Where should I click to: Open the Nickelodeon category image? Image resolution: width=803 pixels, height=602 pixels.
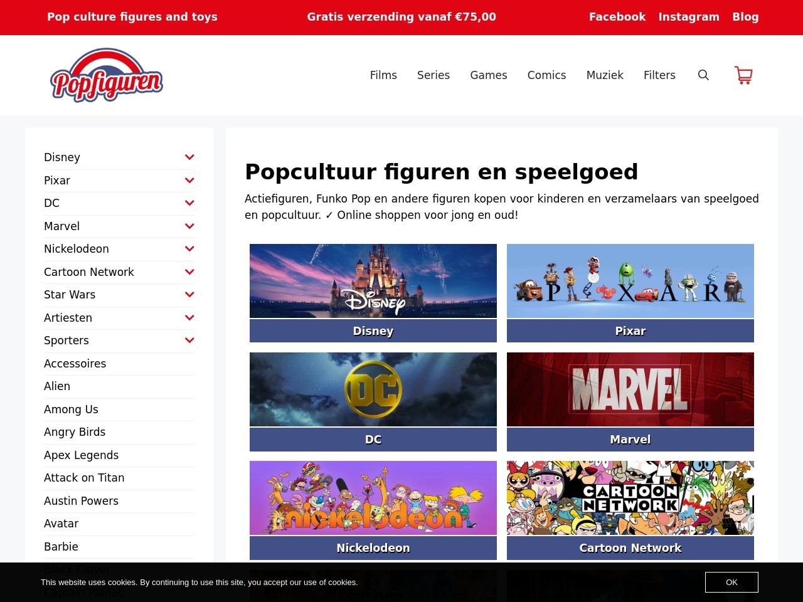pyautogui.click(x=373, y=498)
